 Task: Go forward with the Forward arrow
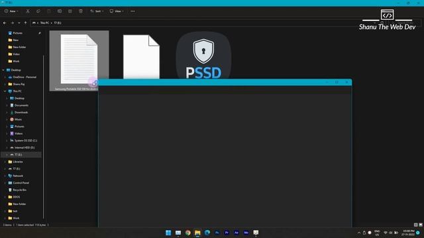(12, 23)
